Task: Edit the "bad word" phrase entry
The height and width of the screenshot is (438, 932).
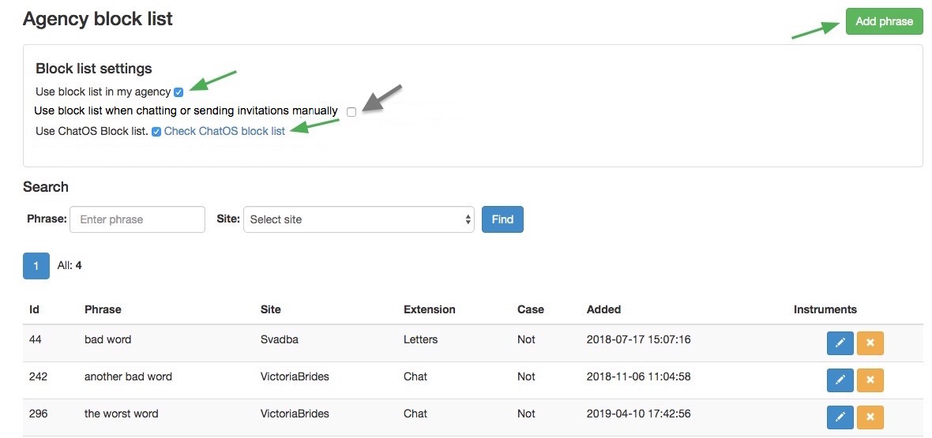Action: click(840, 343)
